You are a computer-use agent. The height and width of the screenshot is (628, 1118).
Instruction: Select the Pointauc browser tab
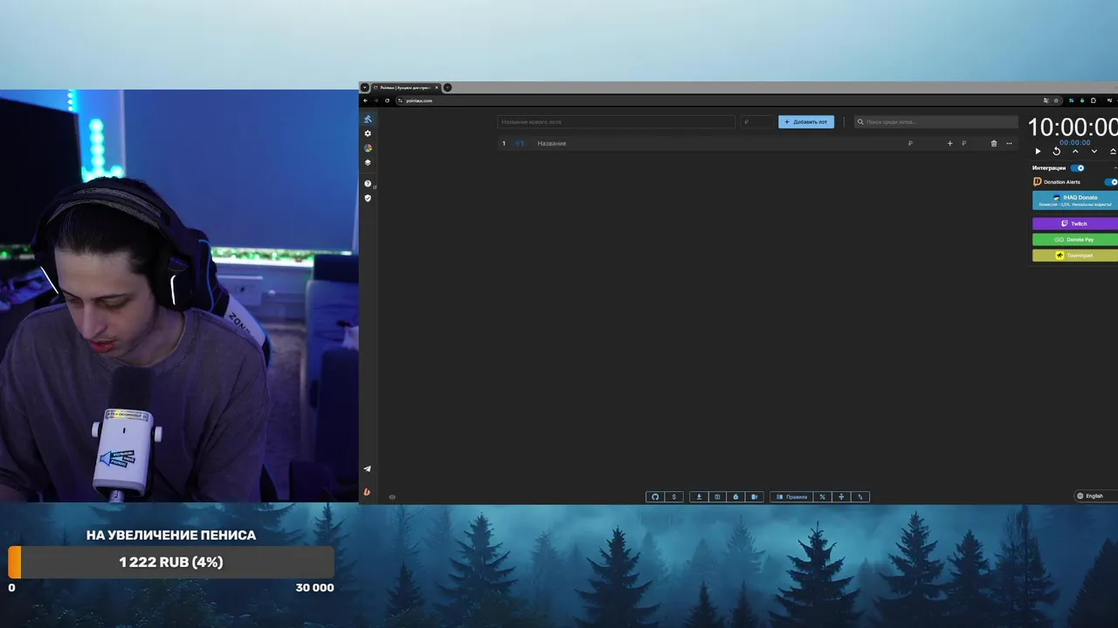pos(406,87)
